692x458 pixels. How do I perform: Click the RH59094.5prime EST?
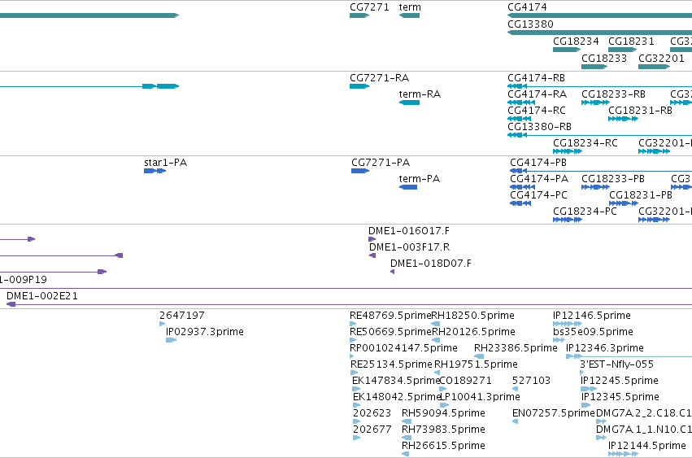point(407,421)
